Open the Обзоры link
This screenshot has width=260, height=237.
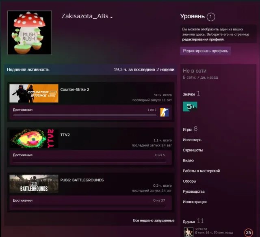pos(189,181)
